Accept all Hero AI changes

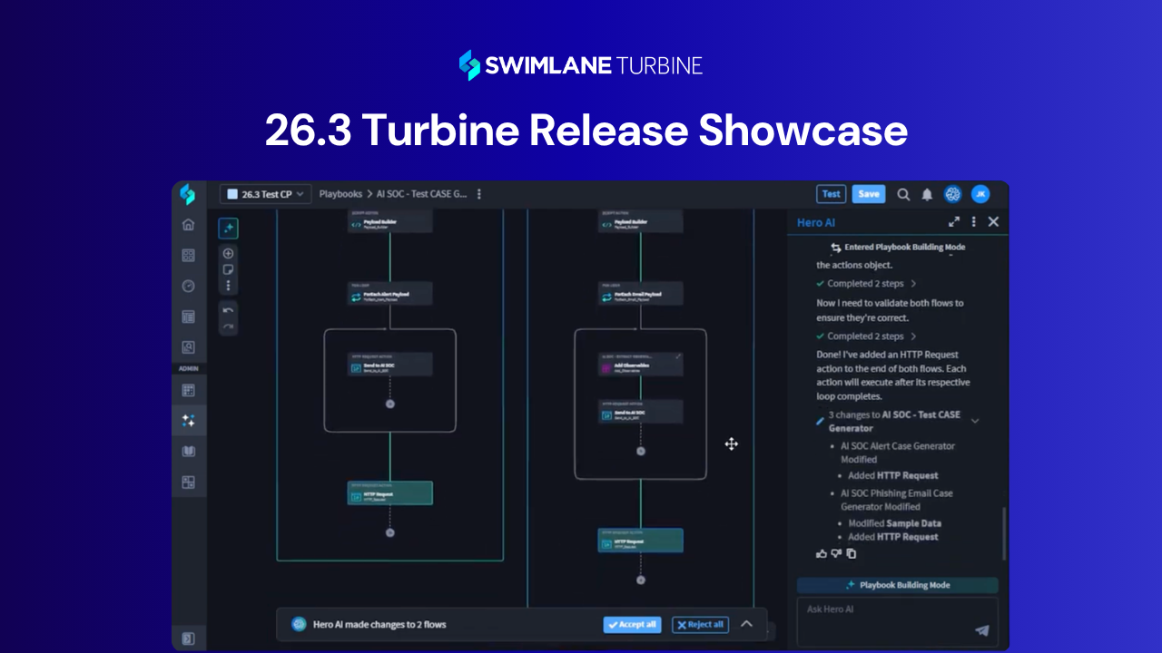632,624
